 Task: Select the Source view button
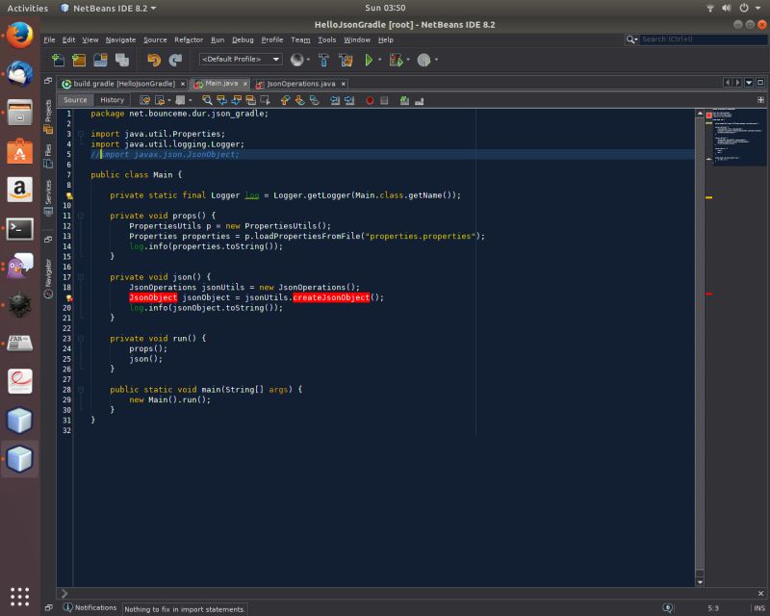point(75,100)
